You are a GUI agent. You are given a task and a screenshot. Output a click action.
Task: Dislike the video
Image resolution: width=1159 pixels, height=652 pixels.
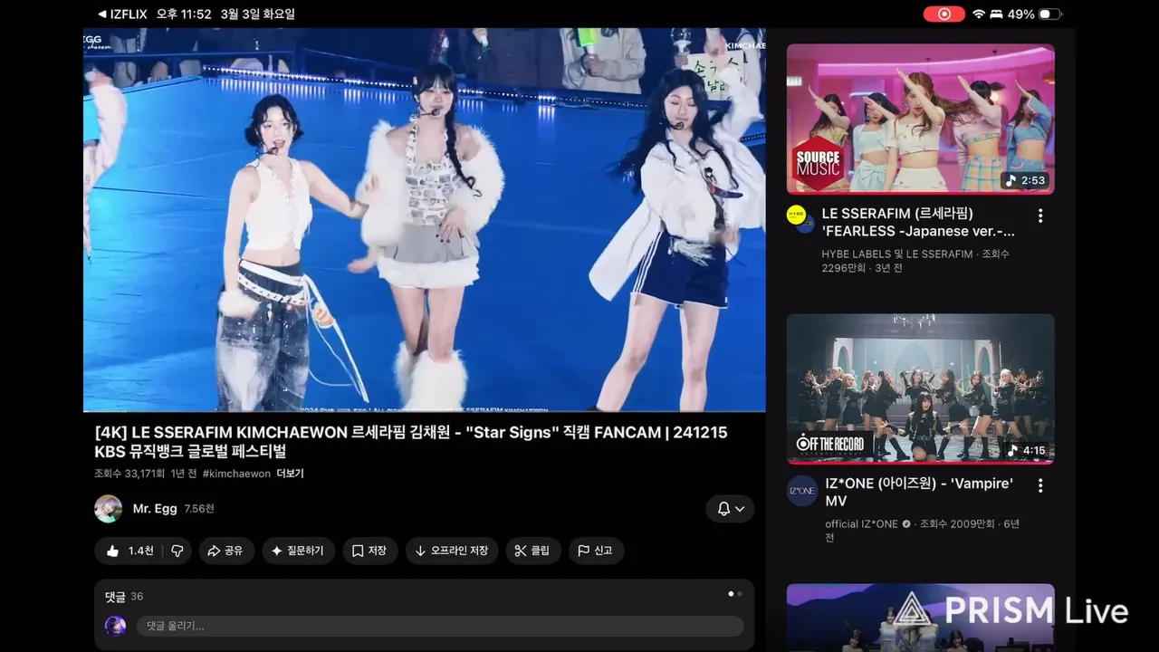point(177,551)
